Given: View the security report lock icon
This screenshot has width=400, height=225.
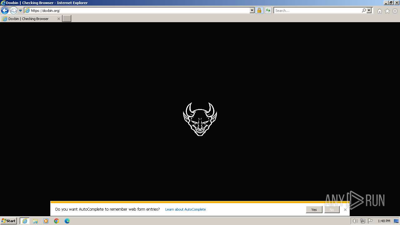Looking at the screenshot, I should click(x=259, y=10).
